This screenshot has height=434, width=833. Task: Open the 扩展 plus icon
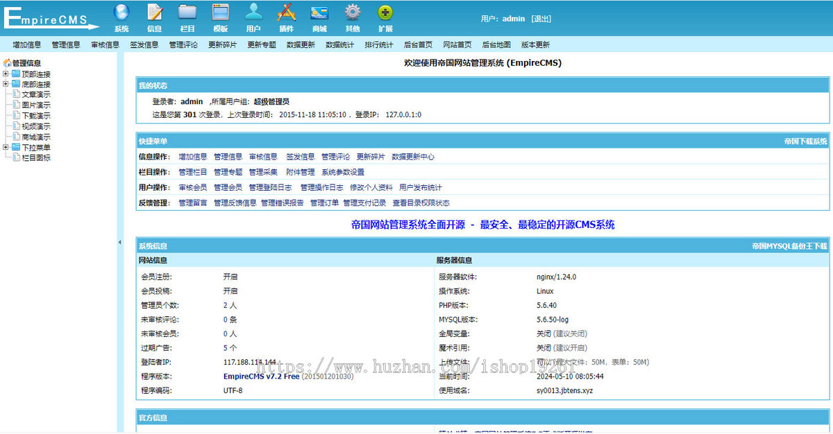tap(385, 12)
